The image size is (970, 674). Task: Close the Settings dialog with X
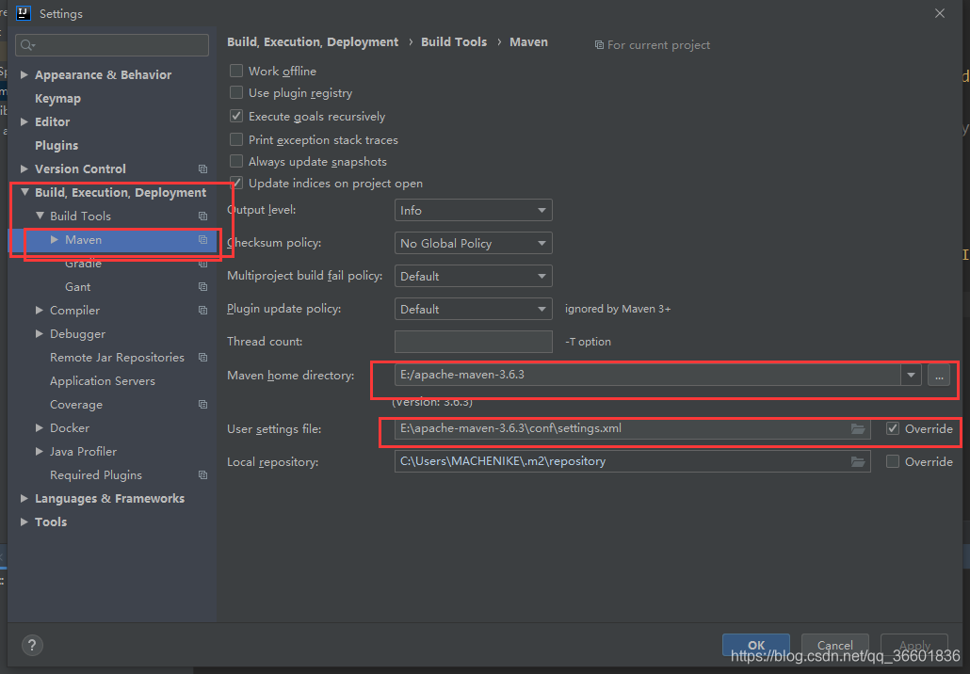tap(940, 13)
